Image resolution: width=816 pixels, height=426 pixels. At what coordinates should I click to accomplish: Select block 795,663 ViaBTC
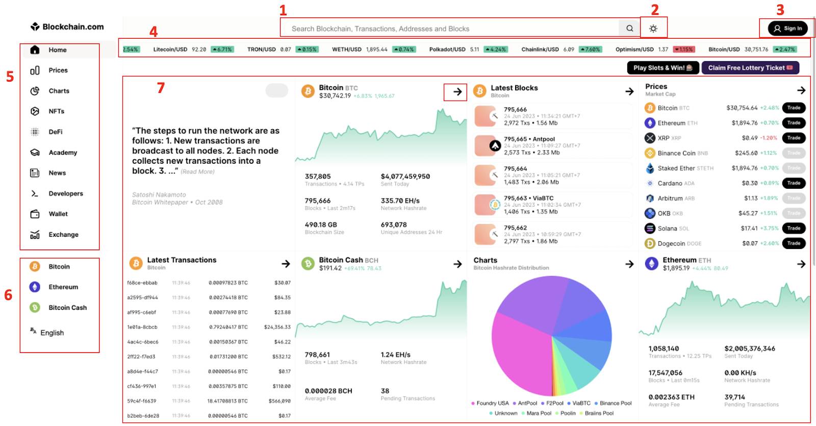click(553, 205)
